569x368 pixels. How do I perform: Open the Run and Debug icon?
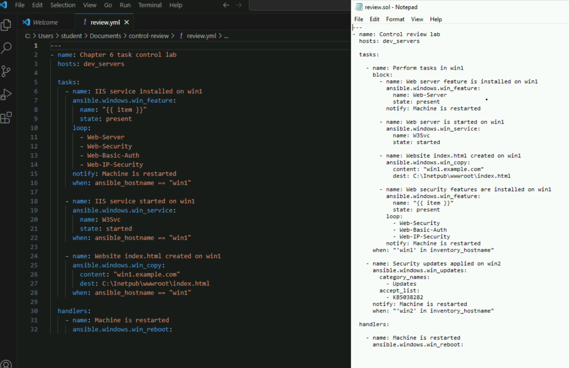[x=6, y=95]
